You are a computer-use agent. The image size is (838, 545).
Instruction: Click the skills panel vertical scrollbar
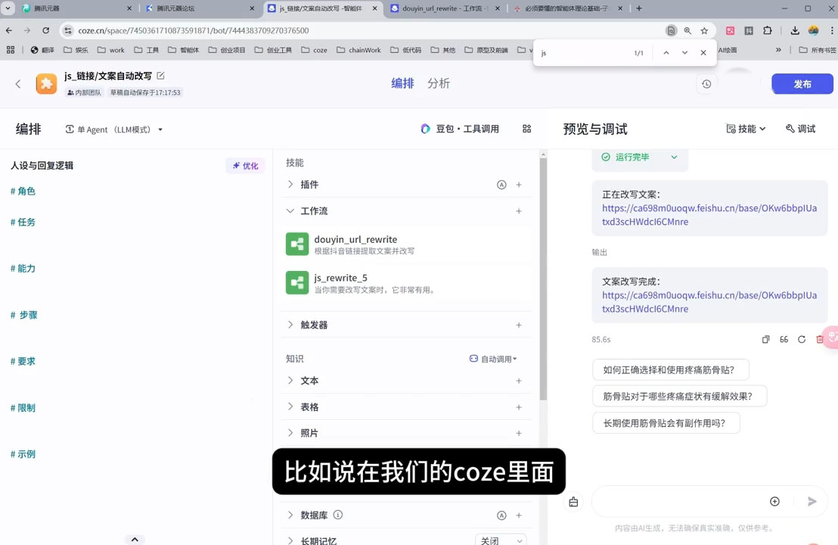tap(543, 278)
